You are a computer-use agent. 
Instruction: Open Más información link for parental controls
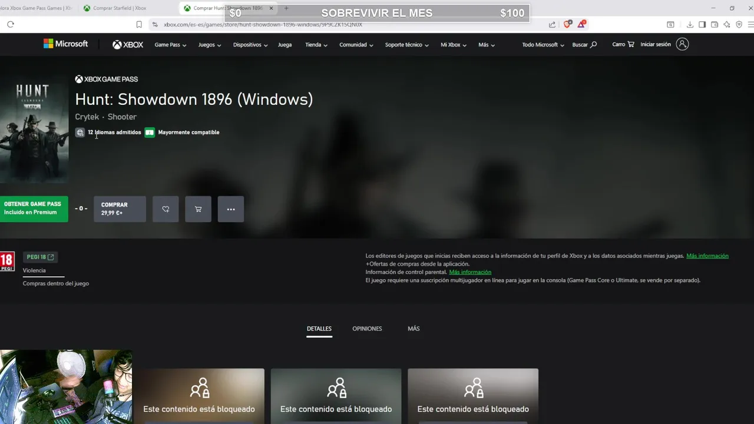(470, 272)
